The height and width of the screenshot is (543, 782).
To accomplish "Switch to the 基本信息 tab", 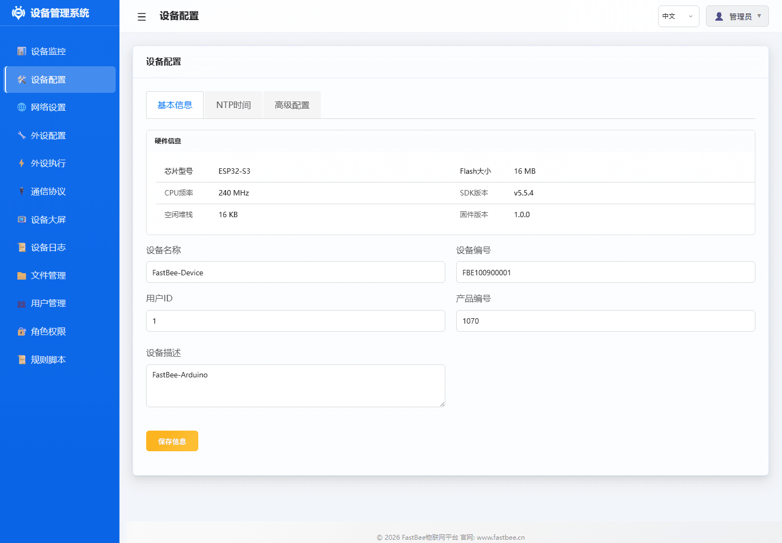I will pyautogui.click(x=175, y=105).
